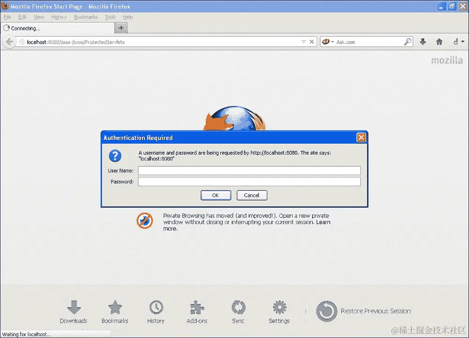Go to Home page via house icon
Image resolution: width=469 pixels, height=338 pixels.
point(439,42)
